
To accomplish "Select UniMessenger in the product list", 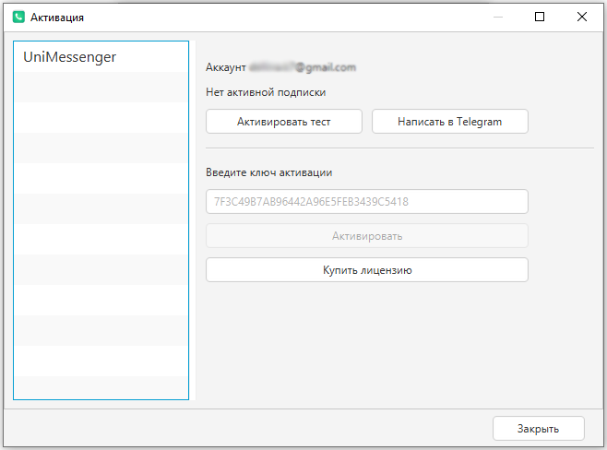I will coord(101,57).
